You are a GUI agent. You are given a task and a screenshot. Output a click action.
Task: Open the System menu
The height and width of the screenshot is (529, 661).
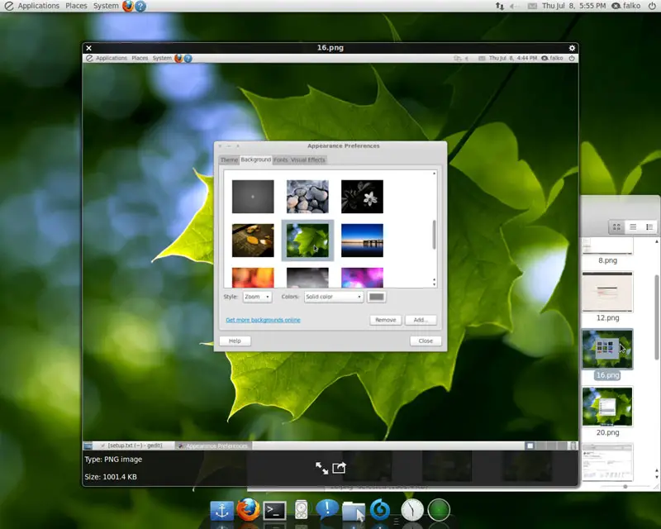point(106,6)
